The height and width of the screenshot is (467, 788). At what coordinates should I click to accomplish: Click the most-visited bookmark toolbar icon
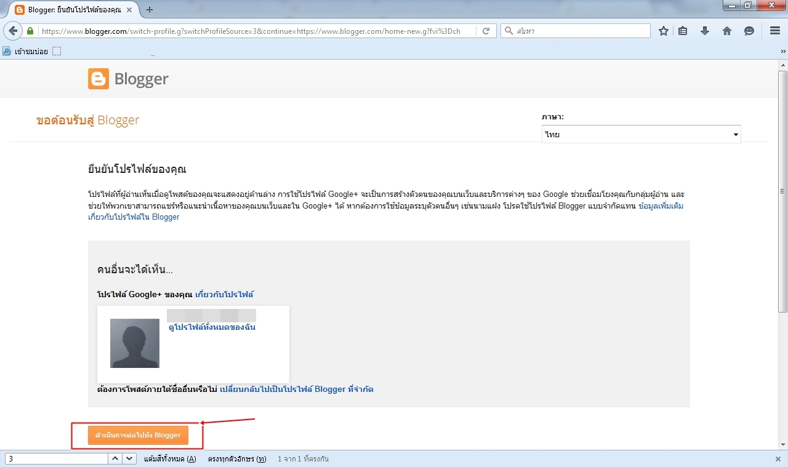coord(7,51)
